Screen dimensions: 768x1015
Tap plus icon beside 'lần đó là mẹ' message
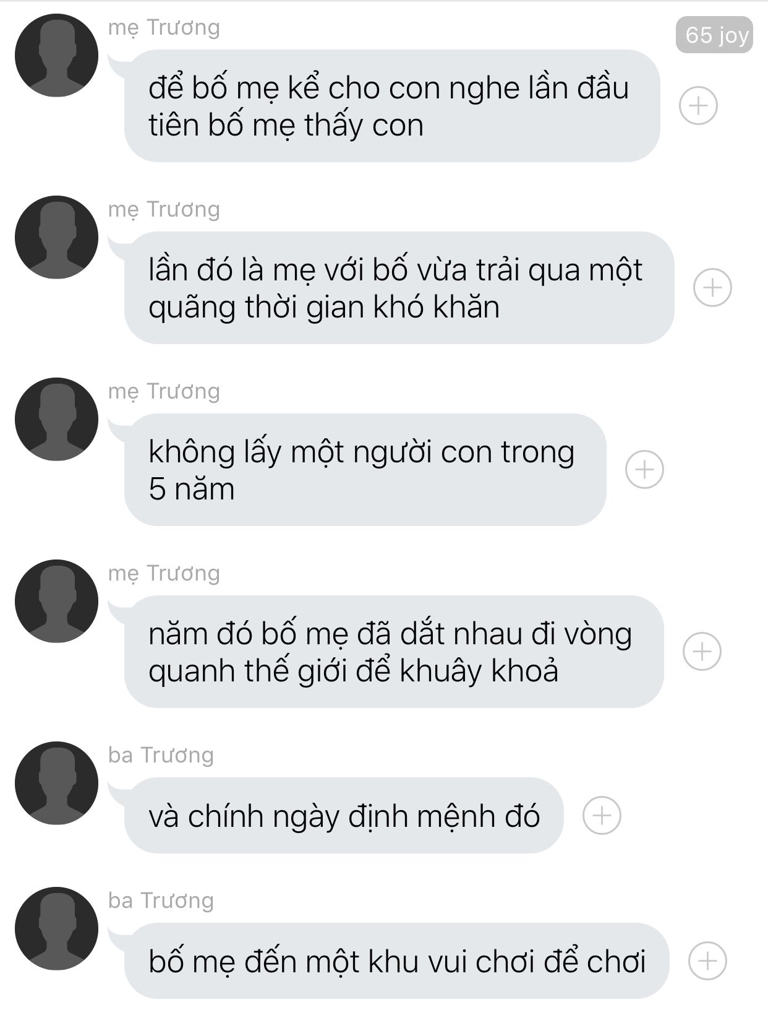(x=712, y=288)
